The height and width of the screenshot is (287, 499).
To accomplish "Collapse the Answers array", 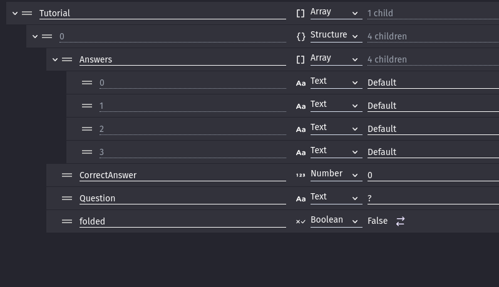I will (x=55, y=59).
